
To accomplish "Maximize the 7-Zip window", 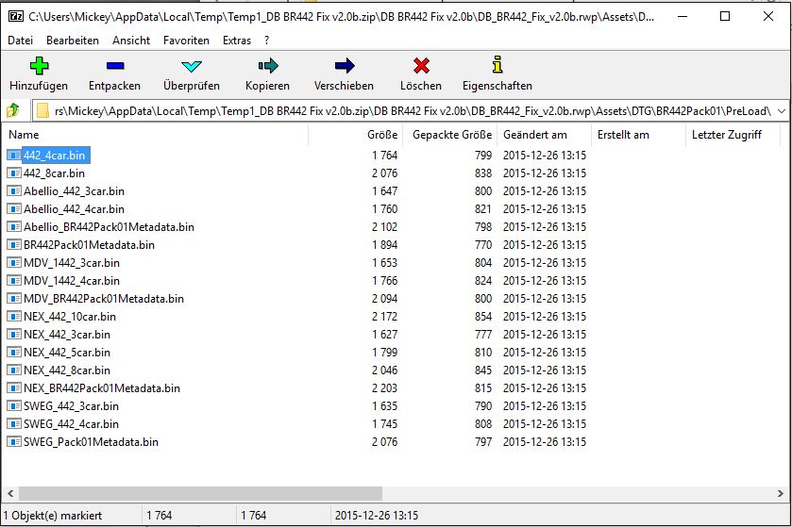I will tap(725, 16).
